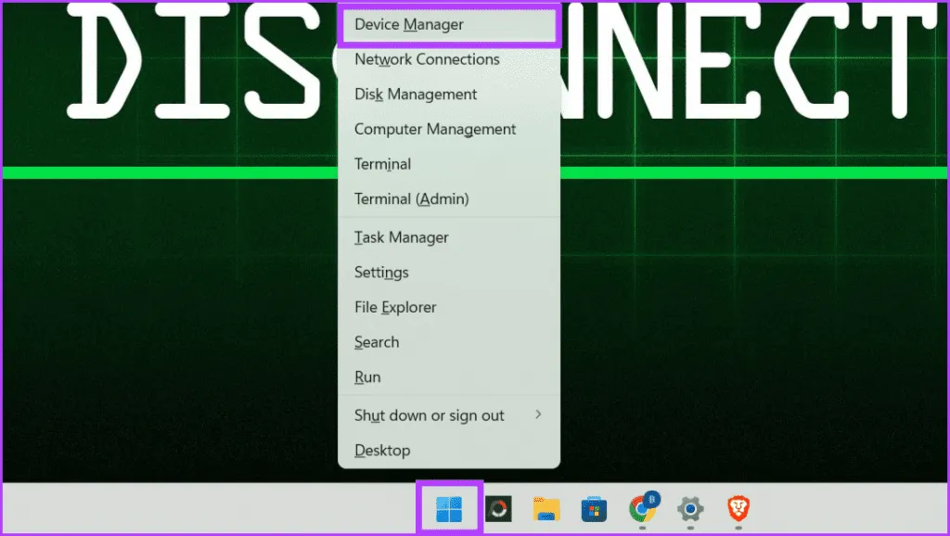Open Computer Management from the list
Screen dimensions: 950x536
(435, 130)
